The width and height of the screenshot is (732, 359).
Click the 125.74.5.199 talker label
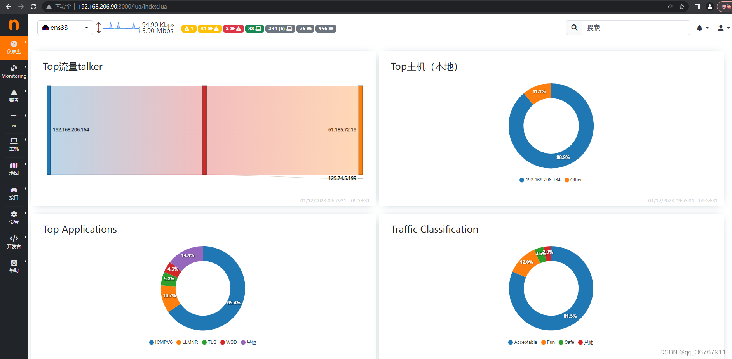pyautogui.click(x=342, y=178)
